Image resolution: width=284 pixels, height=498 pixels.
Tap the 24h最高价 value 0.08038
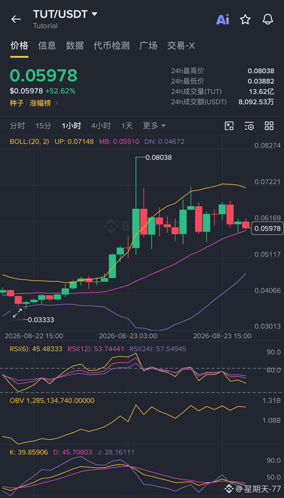point(261,71)
